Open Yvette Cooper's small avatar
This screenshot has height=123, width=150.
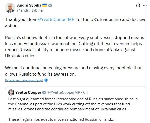pyautogui.click(x=11, y=93)
